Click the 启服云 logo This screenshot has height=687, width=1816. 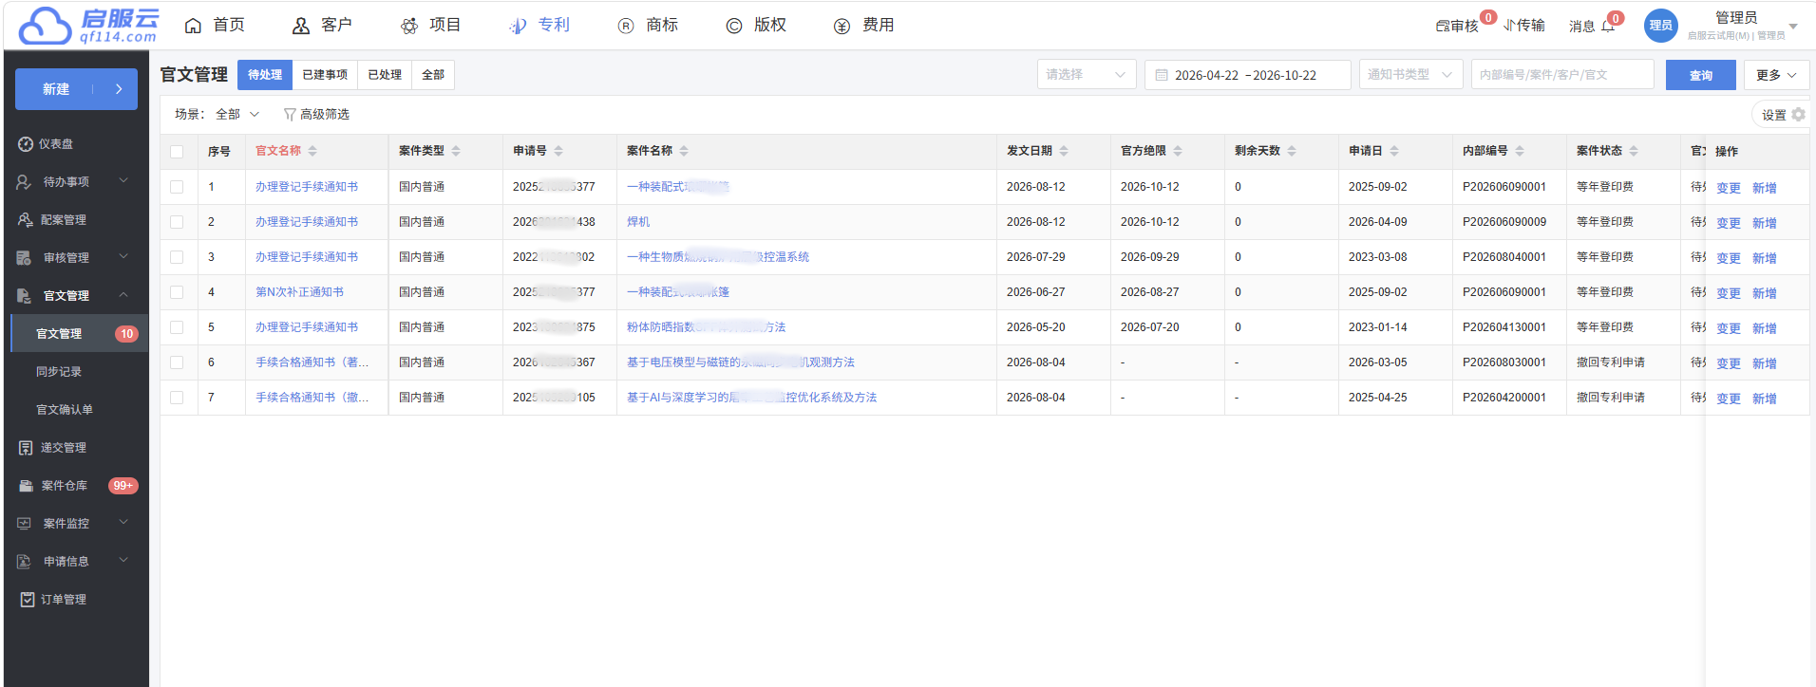pos(88,26)
